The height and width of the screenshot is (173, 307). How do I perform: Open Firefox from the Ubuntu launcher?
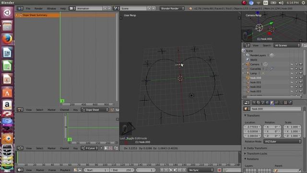tap(7, 39)
